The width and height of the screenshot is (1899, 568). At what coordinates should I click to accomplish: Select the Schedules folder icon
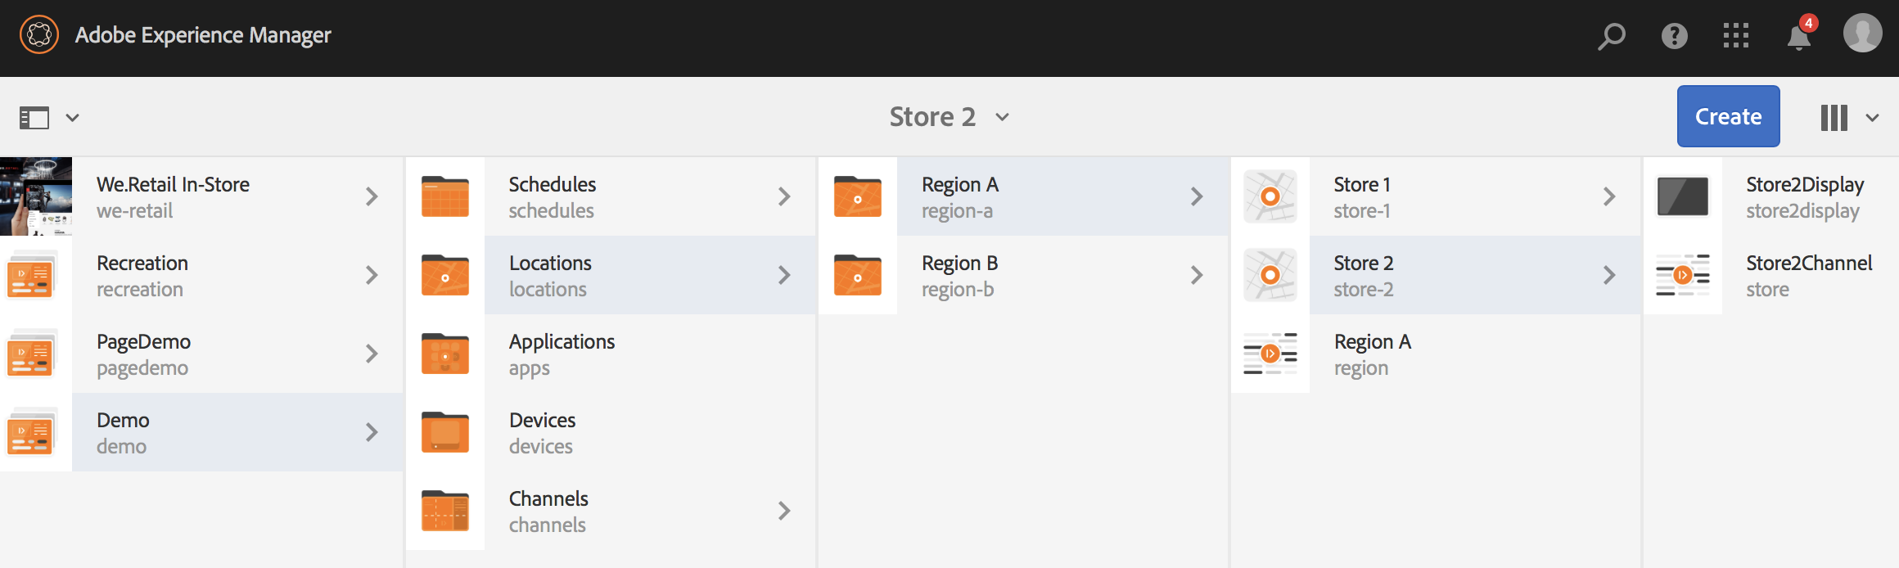coord(445,196)
